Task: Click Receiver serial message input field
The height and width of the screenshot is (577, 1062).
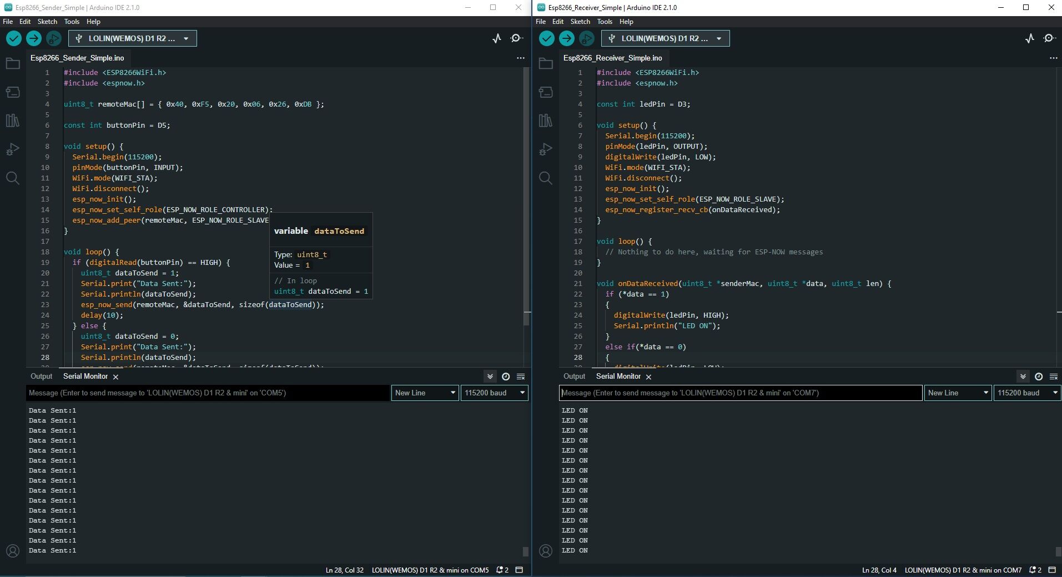Action: click(740, 393)
